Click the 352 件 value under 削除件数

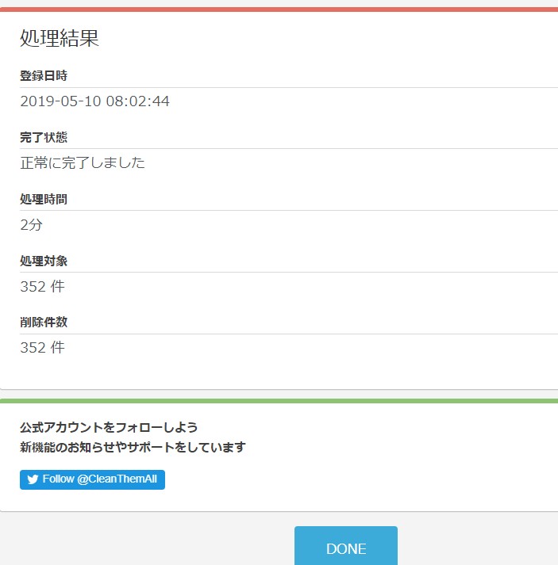pos(42,347)
